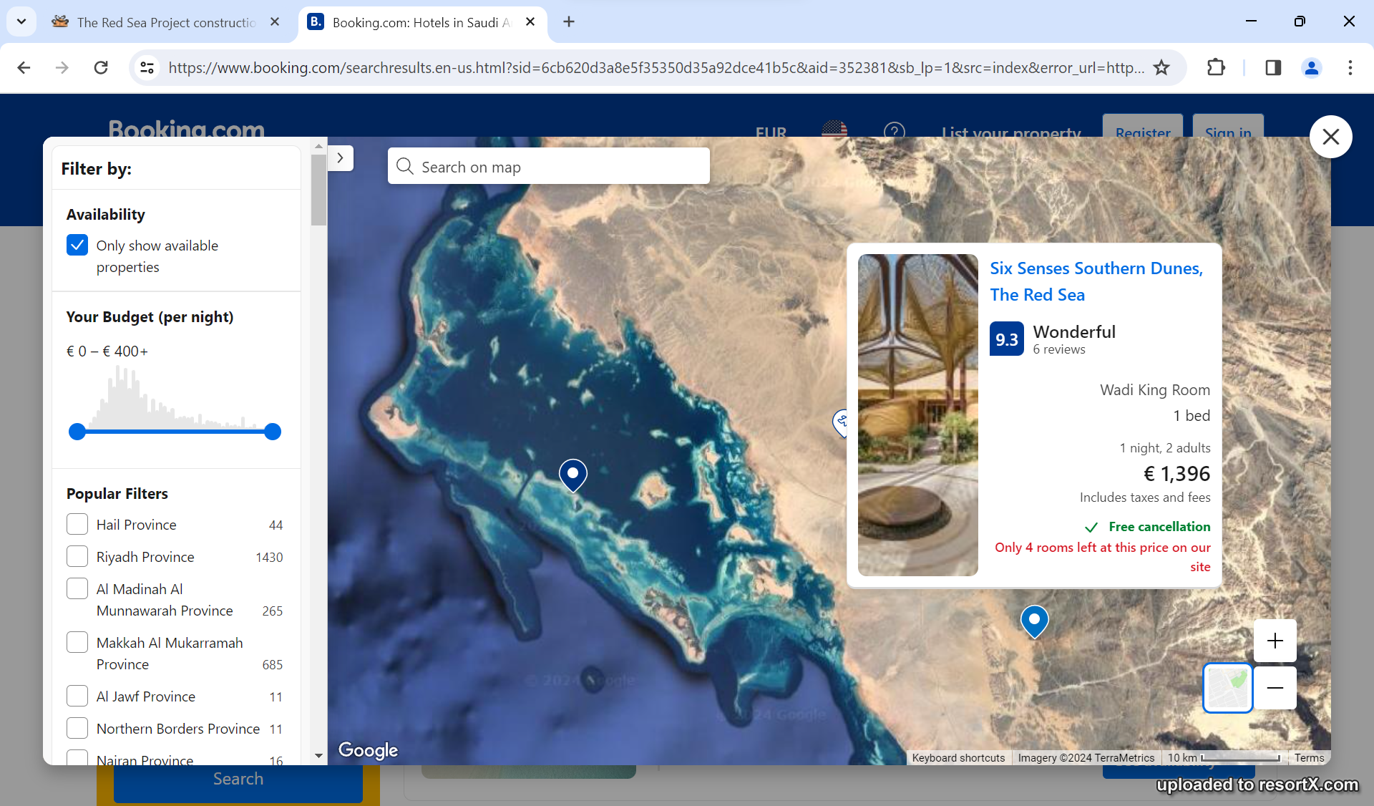1374x806 pixels.
Task: Open Keyboard shortcuts on the map
Action: [958, 758]
